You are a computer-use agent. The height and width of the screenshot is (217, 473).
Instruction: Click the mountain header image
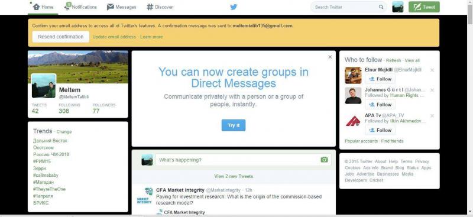78,67
